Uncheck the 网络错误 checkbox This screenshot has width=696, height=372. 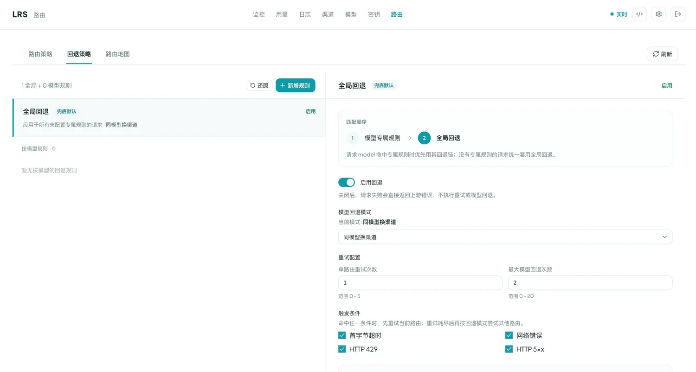[x=509, y=335]
